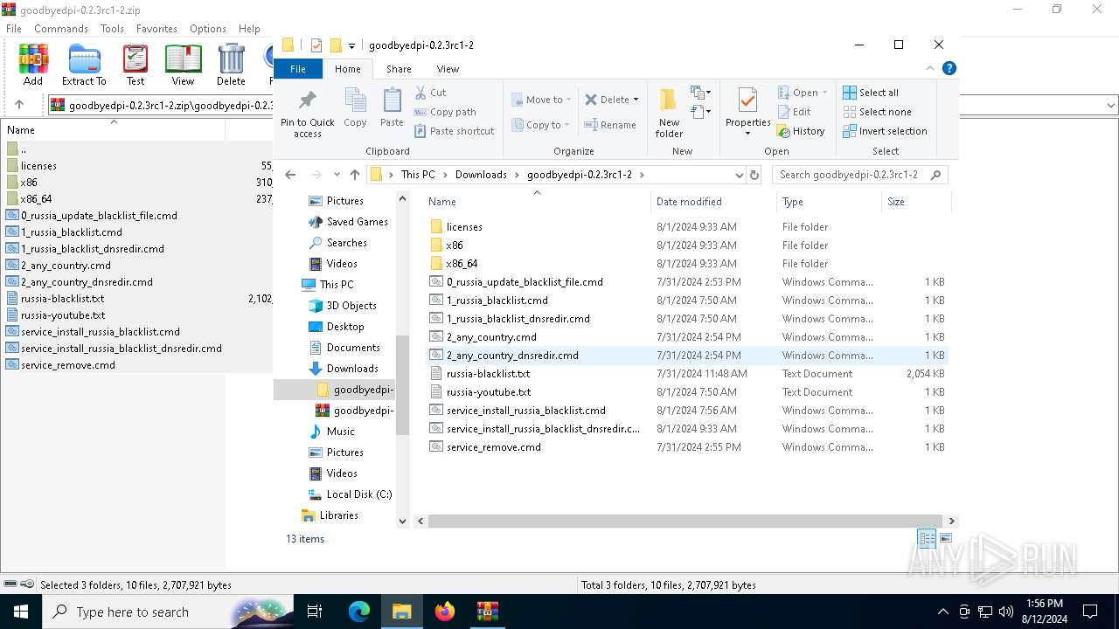Viewport: 1119px width, 629px height.
Task: Switch to the View ribbon tab
Action: click(x=448, y=68)
